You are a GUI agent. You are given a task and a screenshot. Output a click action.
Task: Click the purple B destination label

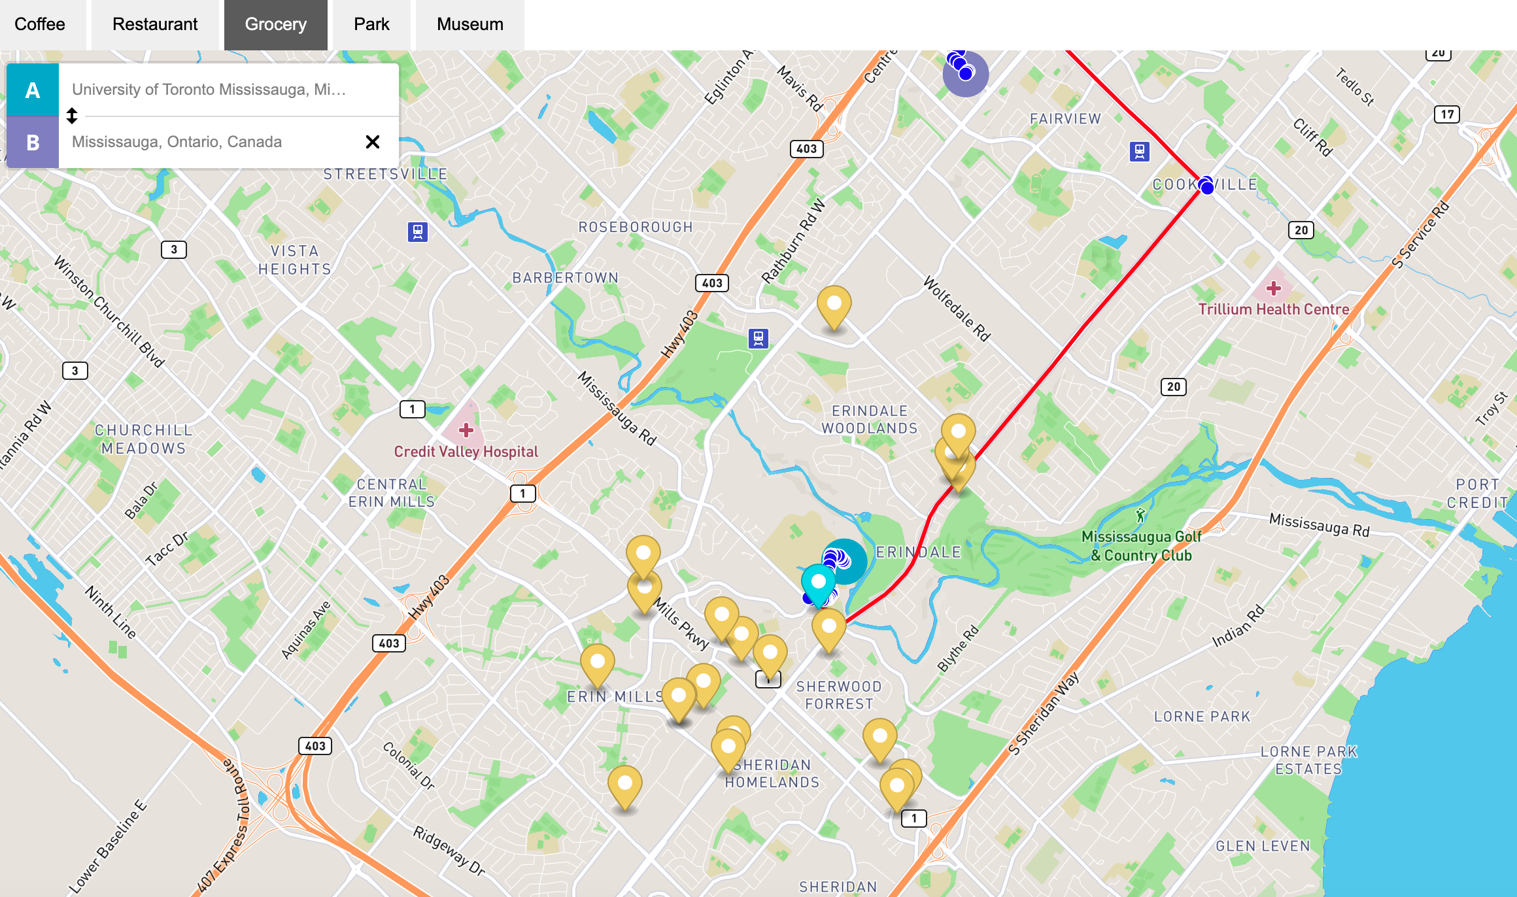(33, 142)
